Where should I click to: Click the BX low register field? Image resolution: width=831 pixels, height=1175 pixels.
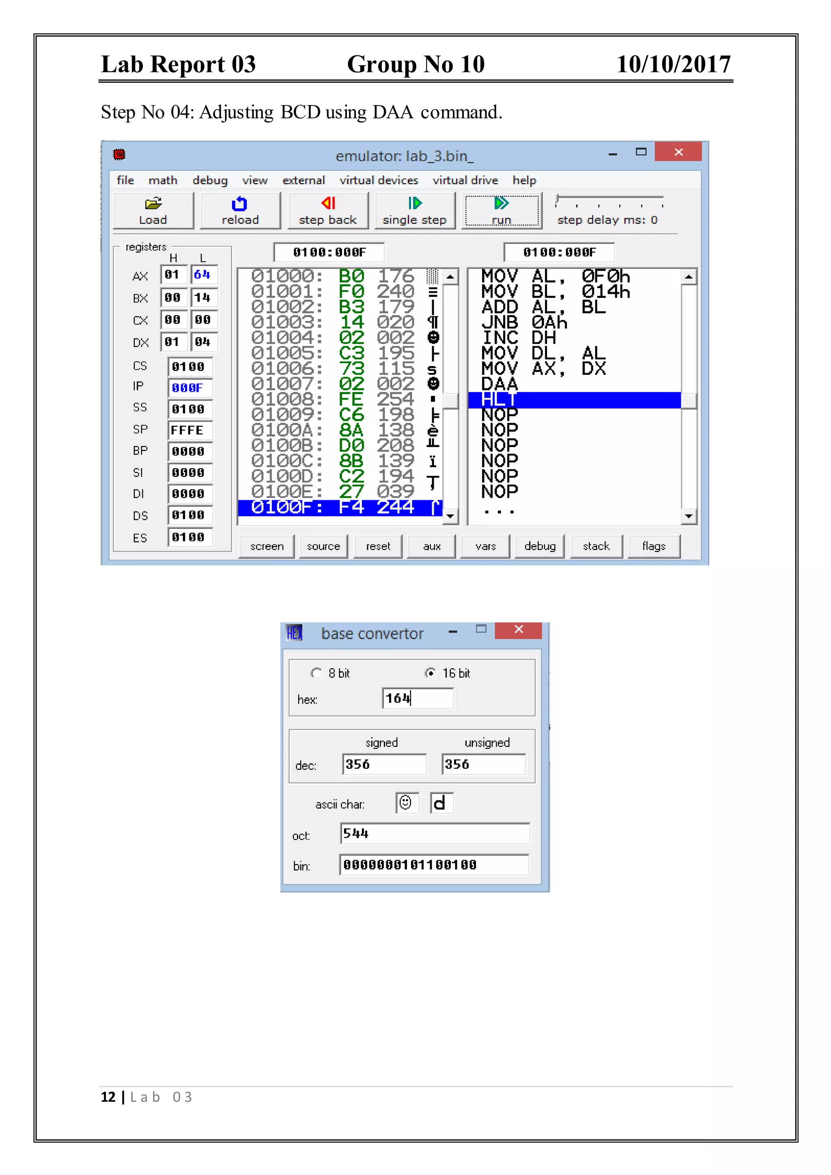(204, 297)
